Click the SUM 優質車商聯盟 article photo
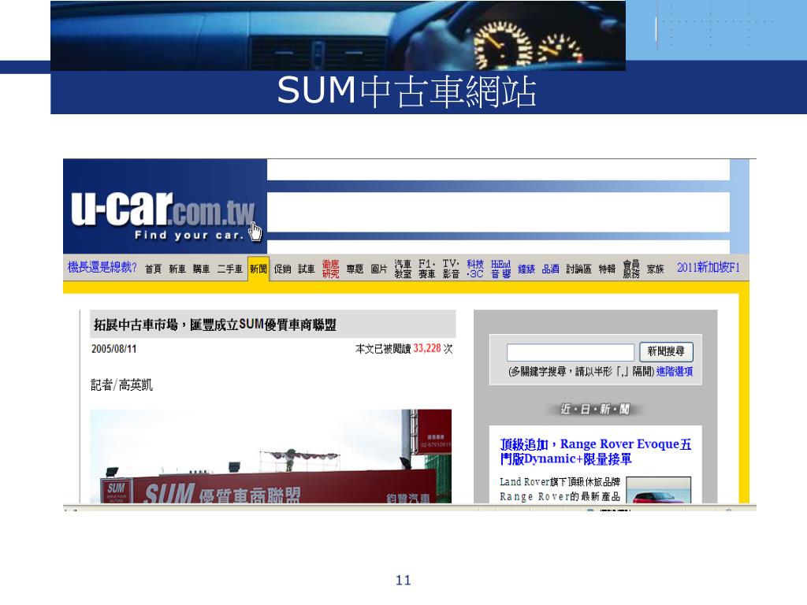The width and height of the screenshot is (807, 605). (x=271, y=456)
